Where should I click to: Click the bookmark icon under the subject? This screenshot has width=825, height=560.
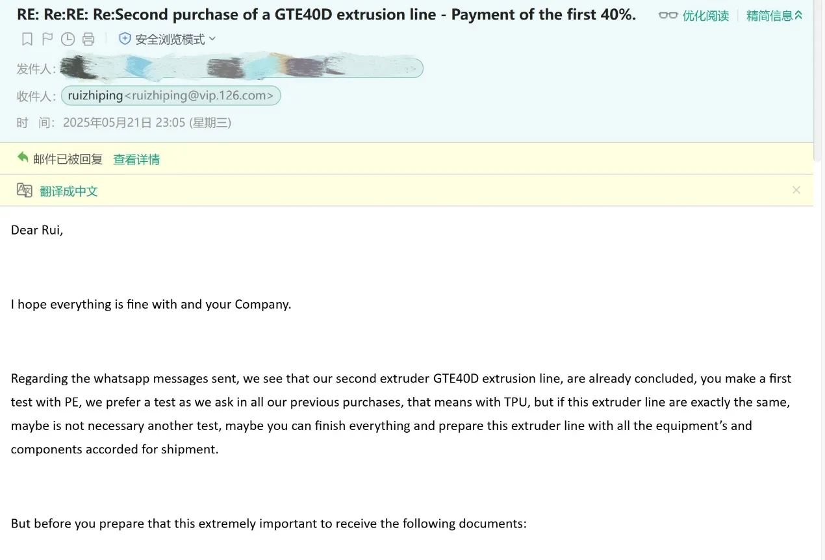point(27,40)
